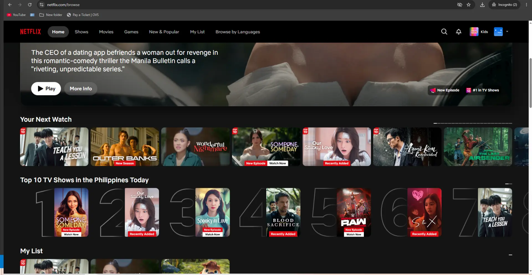Screen dimensions: 532x275
Task: Play the featured series
Action: tap(46, 89)
